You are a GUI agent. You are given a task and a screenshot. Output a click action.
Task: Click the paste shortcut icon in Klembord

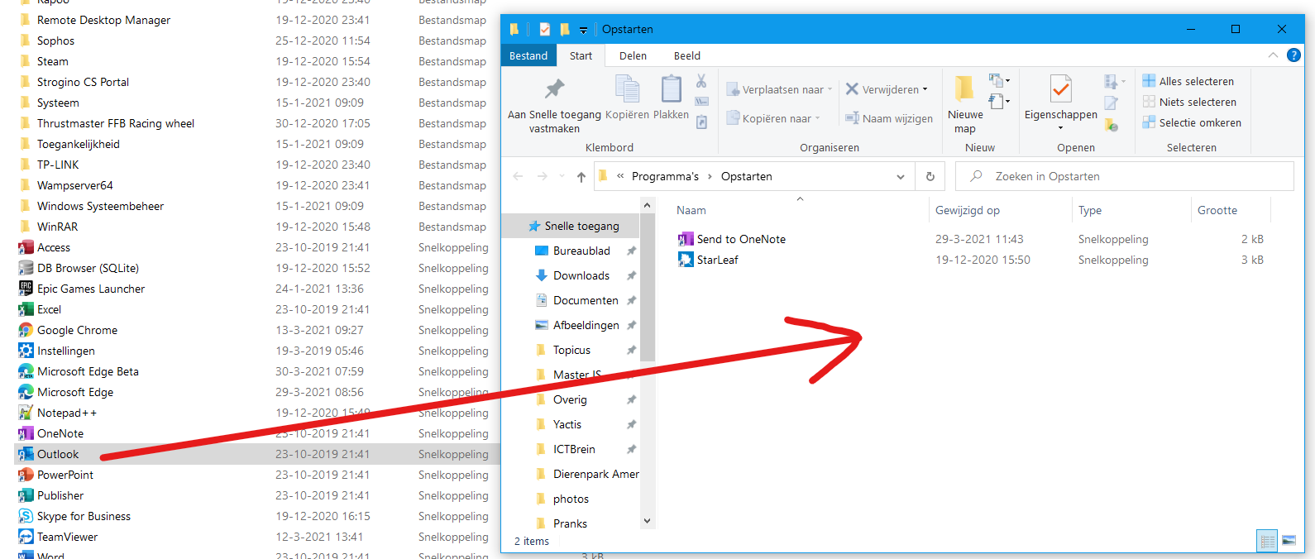(701, 122)
